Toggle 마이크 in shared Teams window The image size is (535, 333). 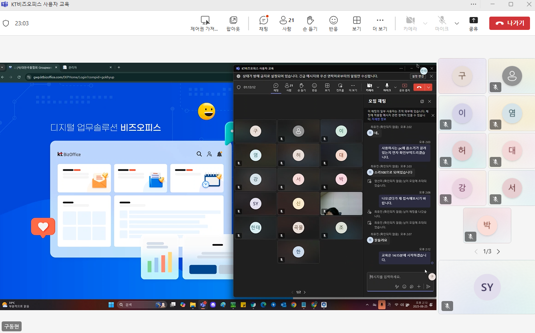pos(387,87)
